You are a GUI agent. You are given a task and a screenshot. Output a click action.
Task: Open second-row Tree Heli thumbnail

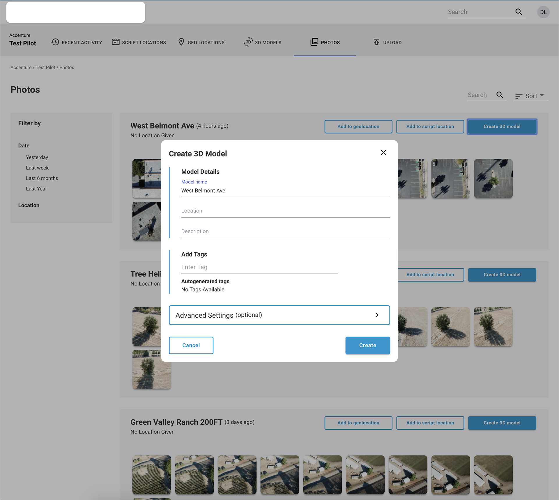coord(152,369)
